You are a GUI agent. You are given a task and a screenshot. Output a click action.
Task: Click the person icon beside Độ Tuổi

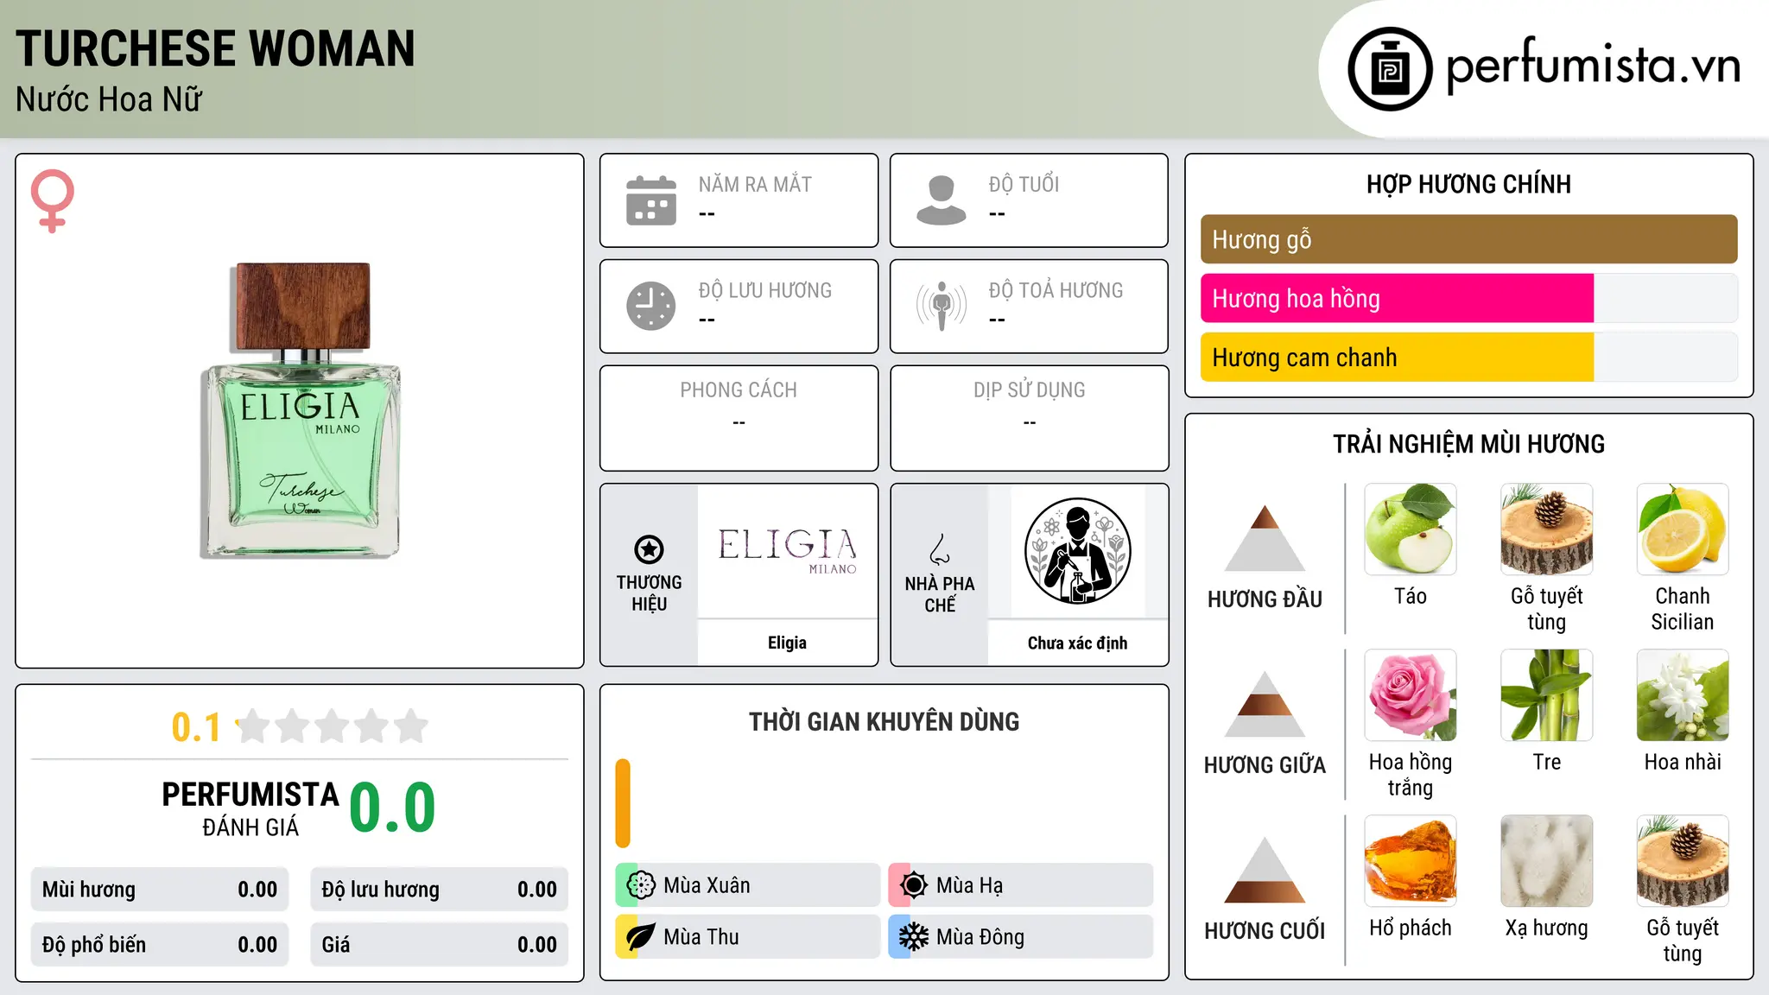(x=942, y=200)
